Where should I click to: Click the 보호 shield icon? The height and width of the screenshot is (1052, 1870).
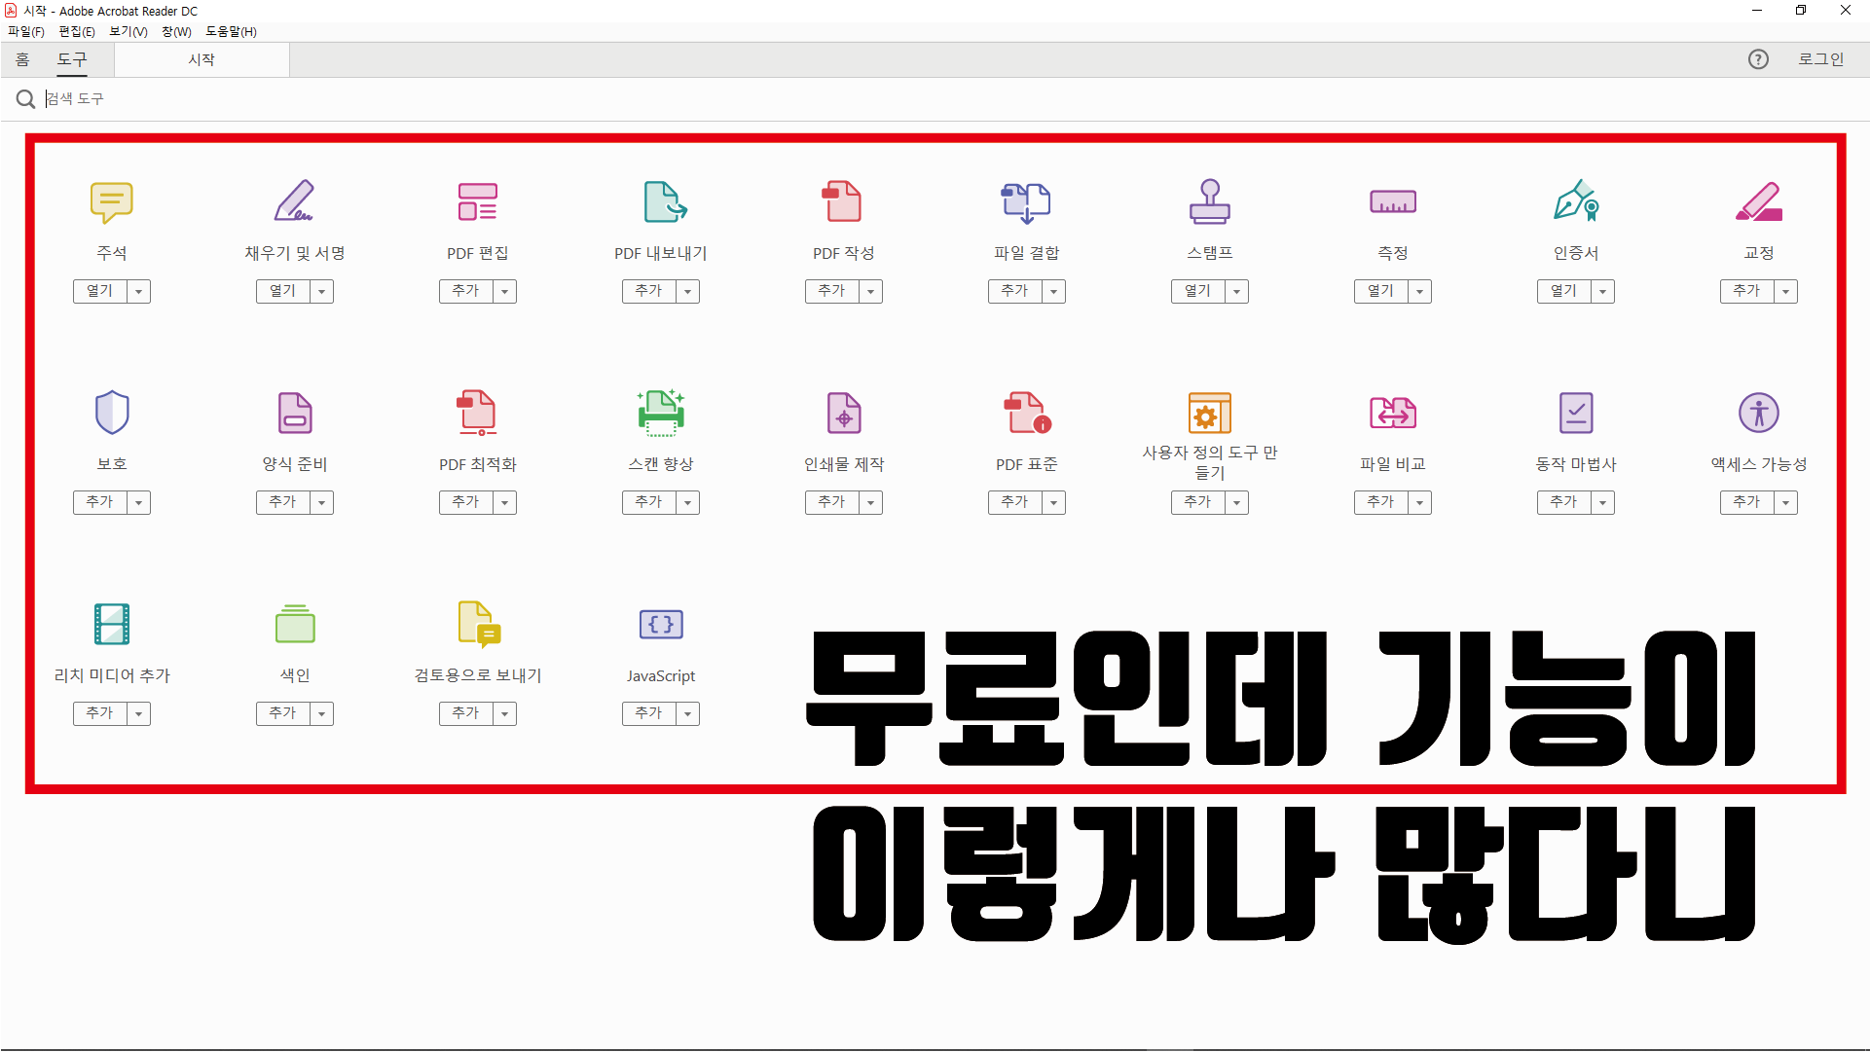coord(112,413)
